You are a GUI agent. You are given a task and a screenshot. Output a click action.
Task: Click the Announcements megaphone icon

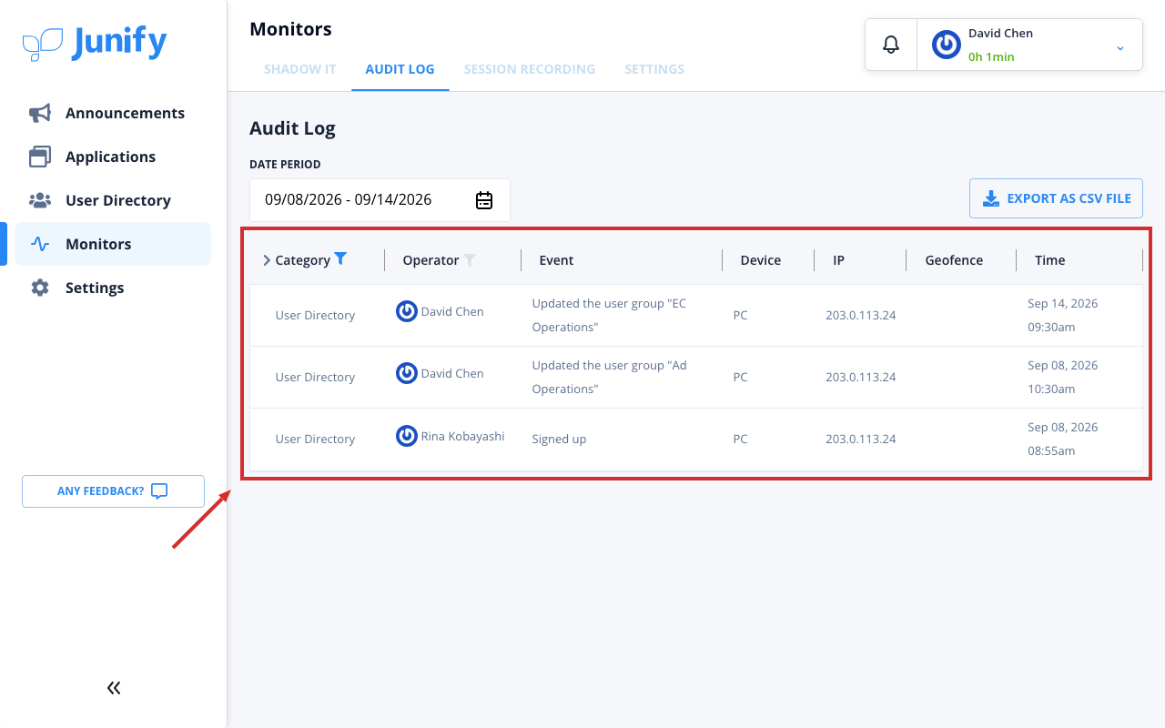(40, 113)
